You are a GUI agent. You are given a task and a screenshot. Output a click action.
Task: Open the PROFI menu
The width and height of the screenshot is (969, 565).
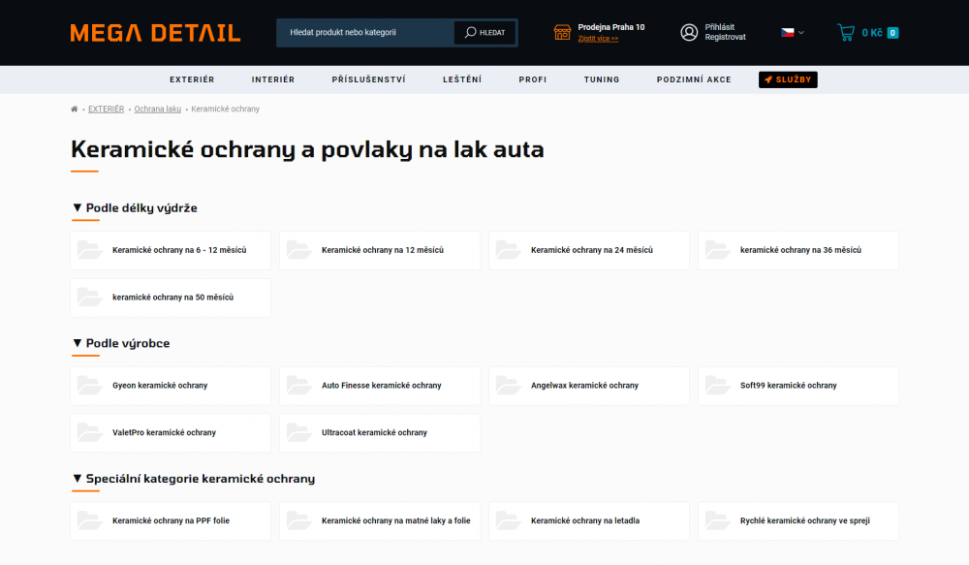[x=533, y=79]
